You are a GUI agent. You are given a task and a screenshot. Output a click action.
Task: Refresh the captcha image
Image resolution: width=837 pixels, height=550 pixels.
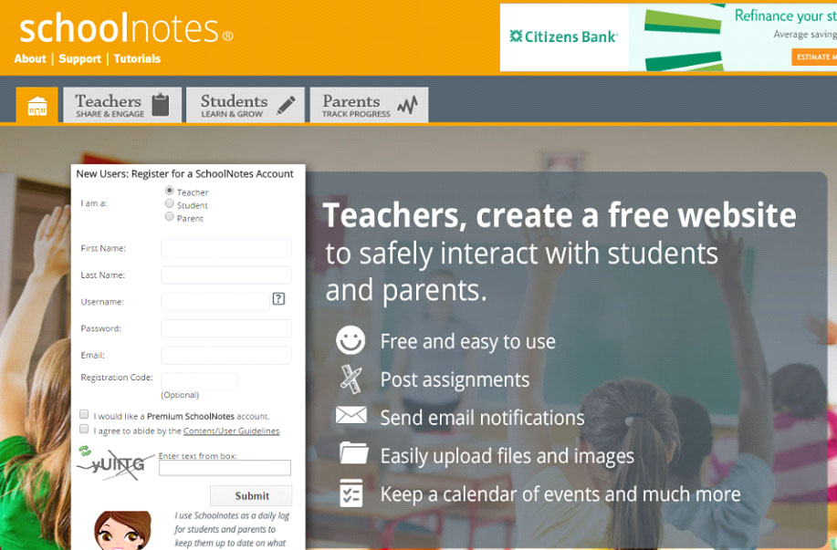coord(84,451)
